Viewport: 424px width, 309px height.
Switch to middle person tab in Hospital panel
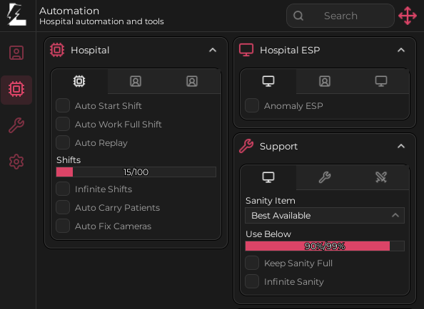pos(136,81)
